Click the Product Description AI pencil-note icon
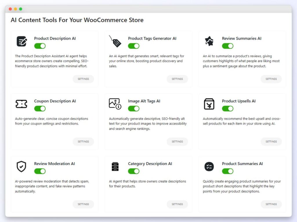The width and height of the screenshot is (297, 222). point(22,41)
